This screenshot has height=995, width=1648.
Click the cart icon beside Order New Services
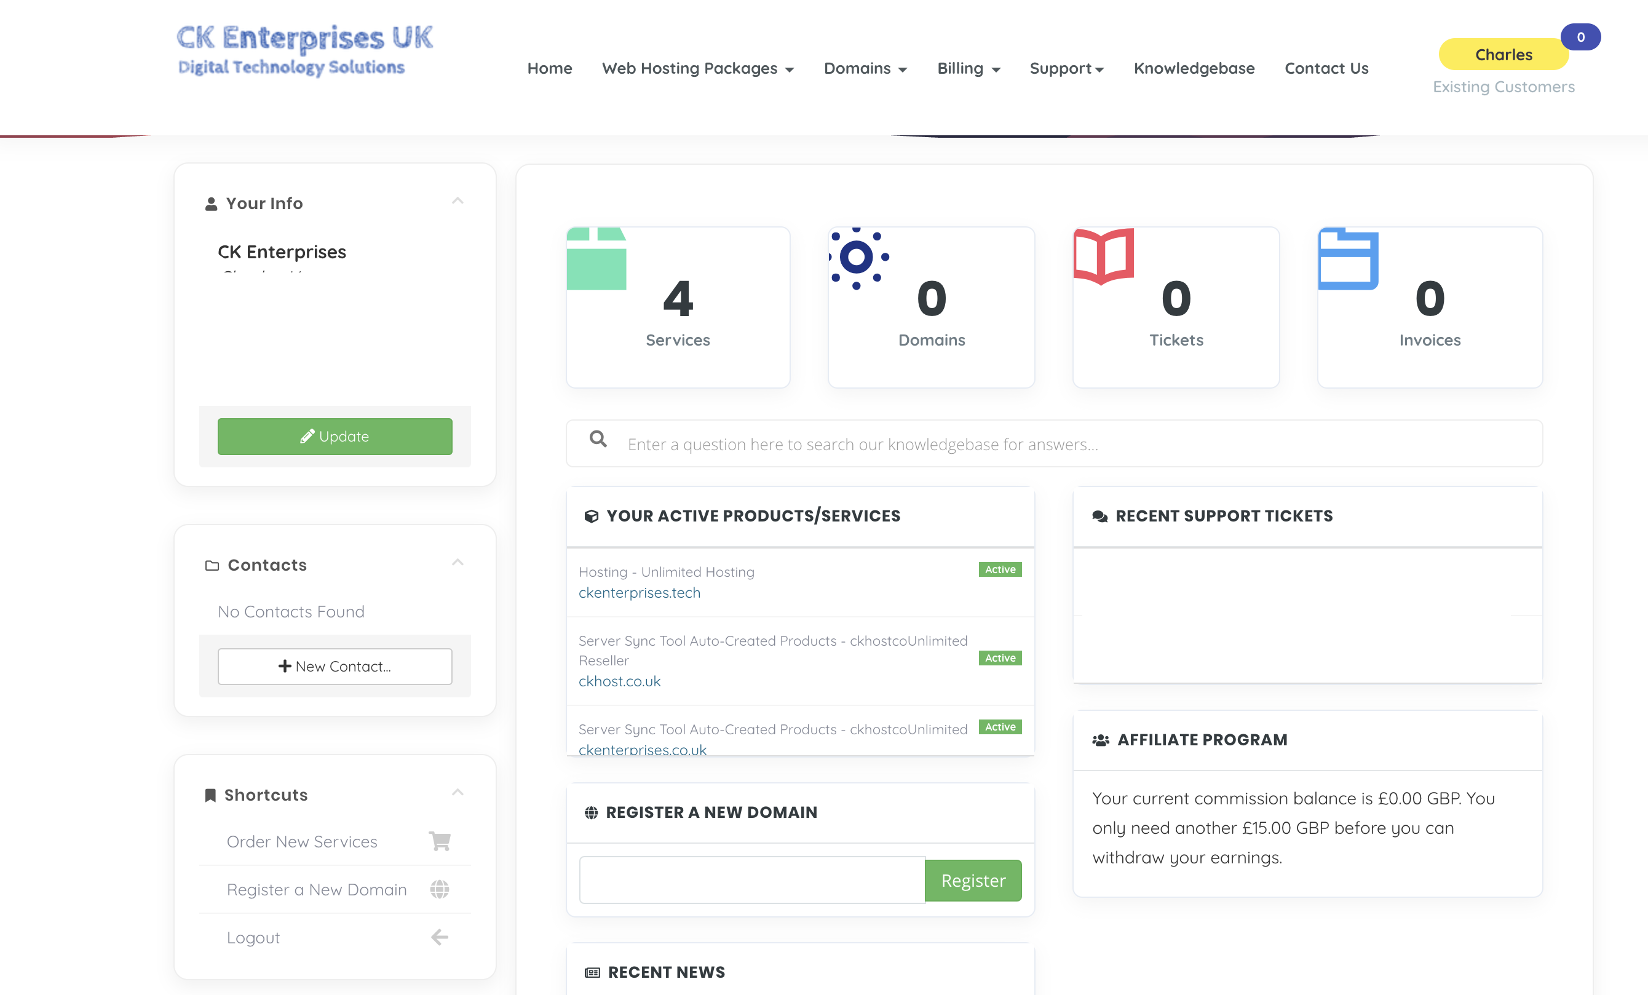440,841
